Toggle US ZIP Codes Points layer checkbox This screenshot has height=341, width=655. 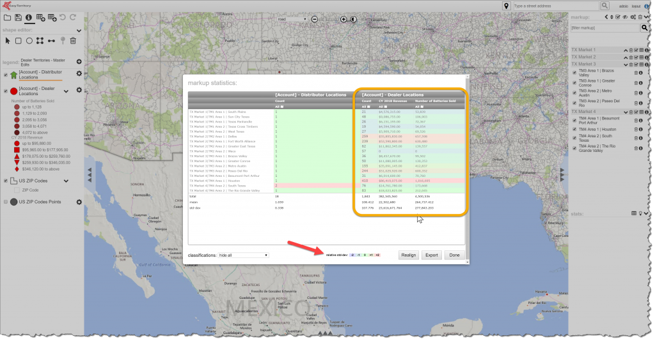click(5, 202)
